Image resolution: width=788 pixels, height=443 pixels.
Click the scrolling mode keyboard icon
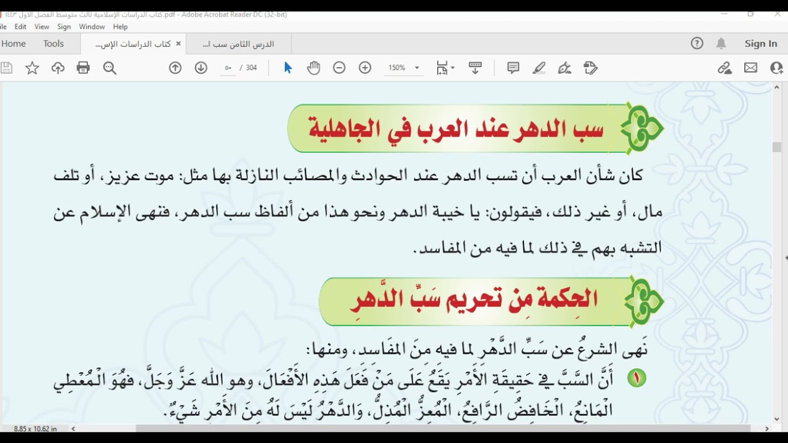(475, 68)
